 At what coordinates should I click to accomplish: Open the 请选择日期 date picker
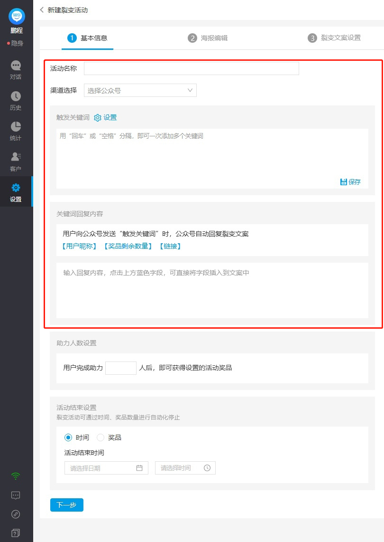(x=106, y=468)
